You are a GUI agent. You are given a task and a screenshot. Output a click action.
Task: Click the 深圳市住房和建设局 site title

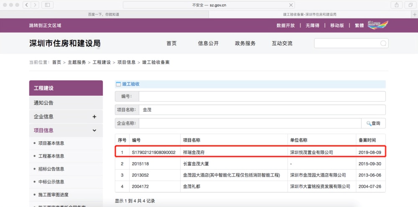tap(65, 43)
